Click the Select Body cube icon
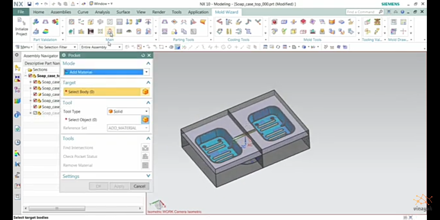Screen dimensions: 440x220 145,92
